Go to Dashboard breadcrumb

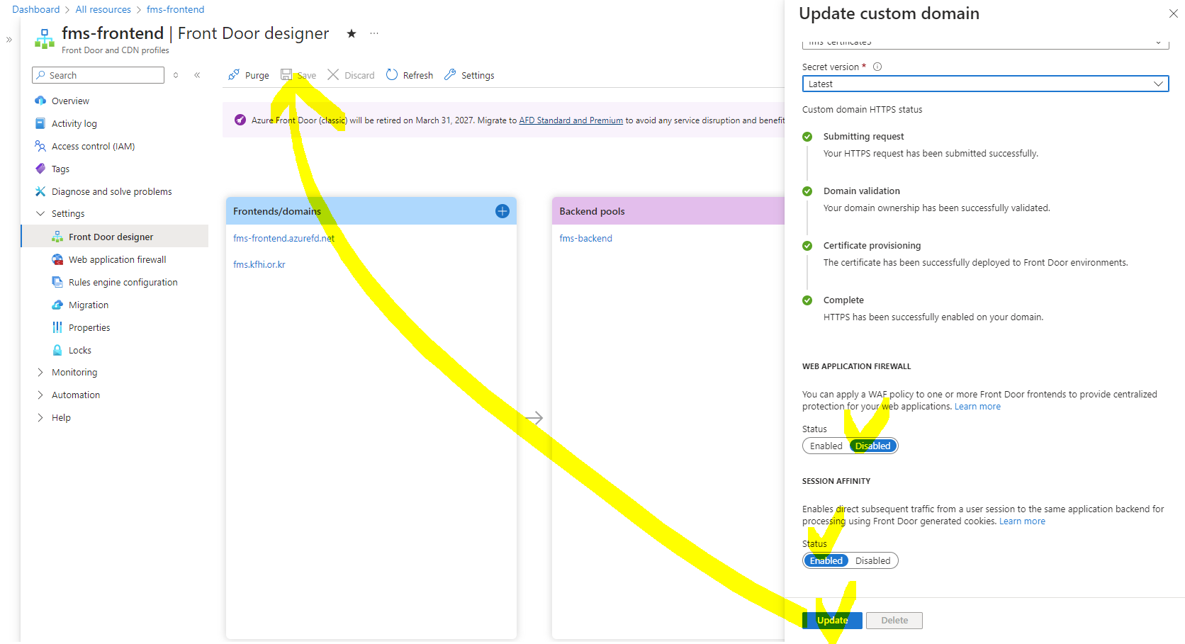(x=35, y=9)
